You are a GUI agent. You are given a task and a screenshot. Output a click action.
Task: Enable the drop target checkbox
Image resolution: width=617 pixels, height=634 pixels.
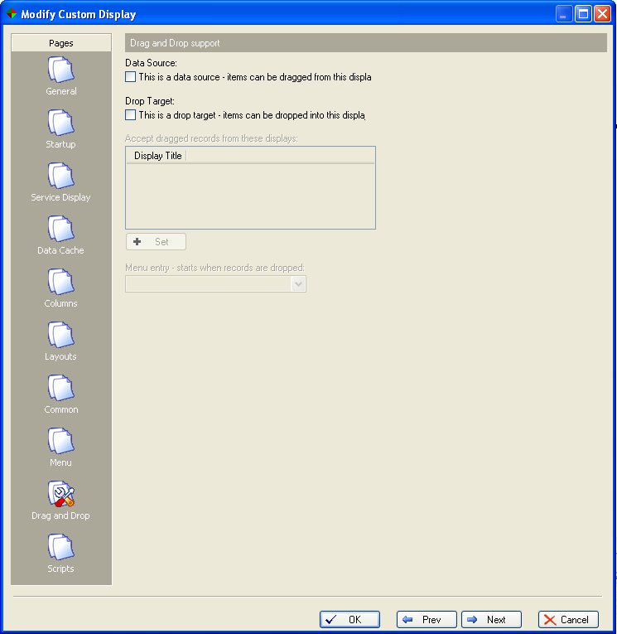click(130, 115)
